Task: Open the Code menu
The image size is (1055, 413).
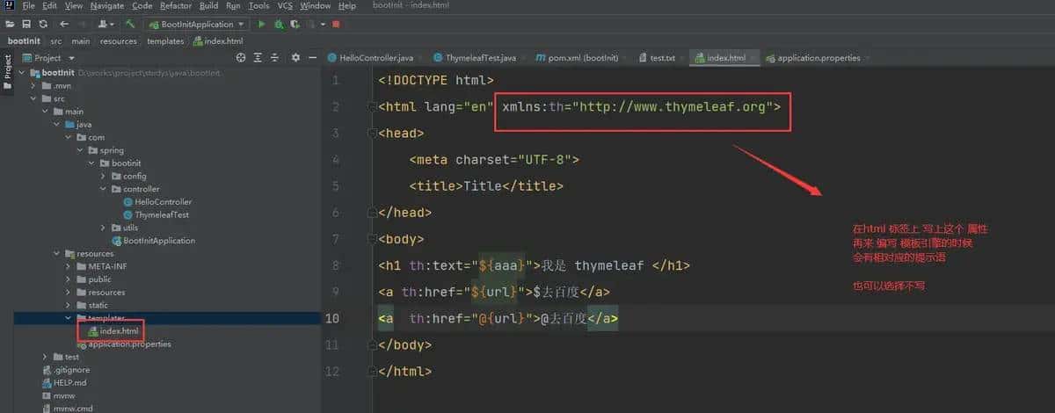Action: coord(142,6)
